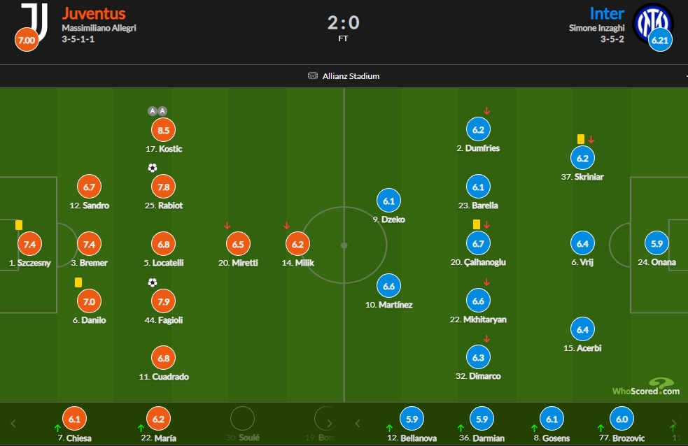This screenshot has height=446, width=688.
Task: Click the Martínez player name label
Action: pyautogui.click(x=388, y=305)
